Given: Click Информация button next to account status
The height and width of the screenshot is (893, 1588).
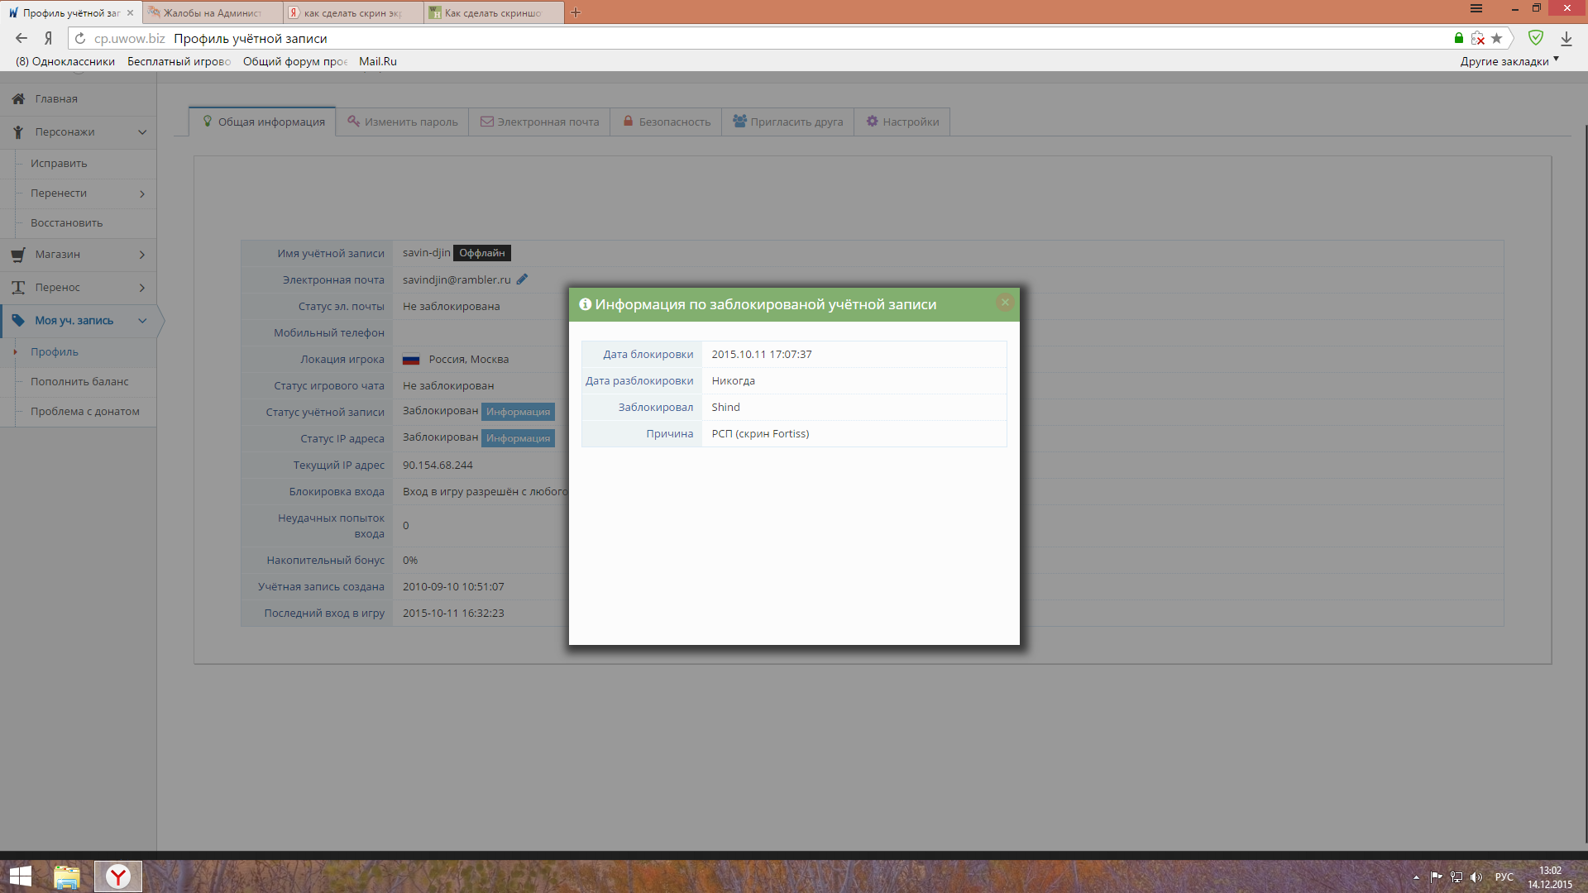Looking at the screenshot, I should tap(518, 412).
